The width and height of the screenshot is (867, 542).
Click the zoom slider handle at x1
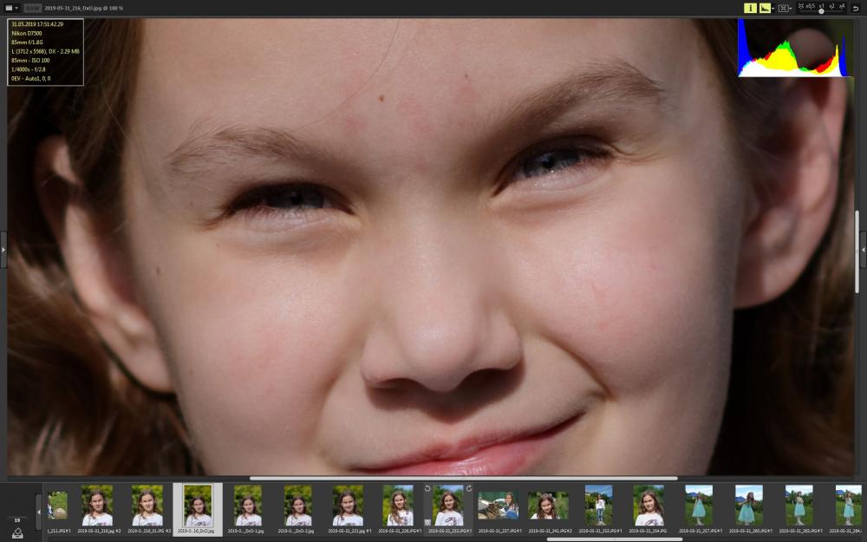coord(821,10)
